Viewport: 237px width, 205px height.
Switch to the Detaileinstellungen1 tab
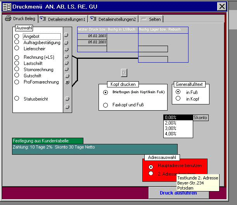click(63, 19)
